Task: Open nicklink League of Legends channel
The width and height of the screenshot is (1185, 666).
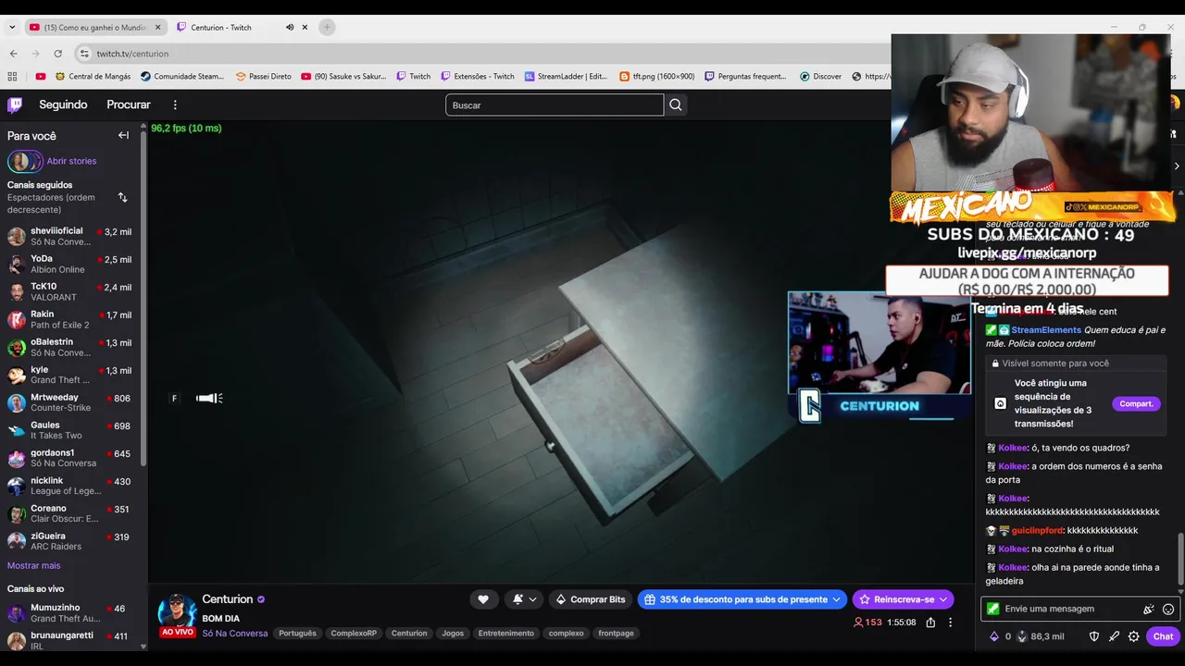Action: 70,486
